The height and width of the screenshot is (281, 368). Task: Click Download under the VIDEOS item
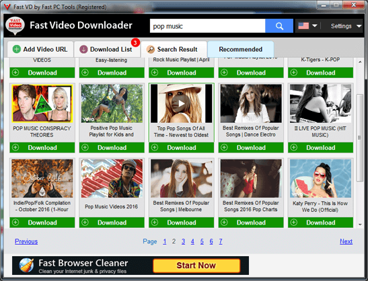pyautogui.click(x=42, y=73)
